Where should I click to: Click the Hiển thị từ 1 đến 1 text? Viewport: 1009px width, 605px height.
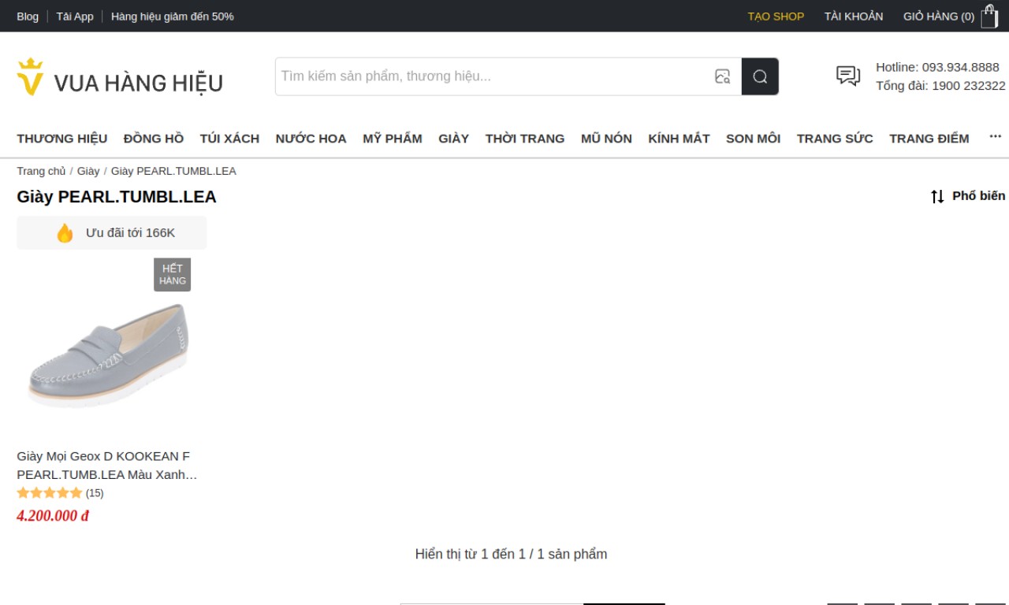pos(511,554)
